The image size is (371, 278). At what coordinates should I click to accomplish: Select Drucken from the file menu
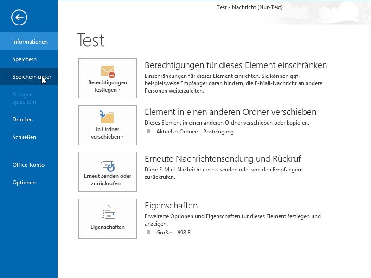click(29, 120)
